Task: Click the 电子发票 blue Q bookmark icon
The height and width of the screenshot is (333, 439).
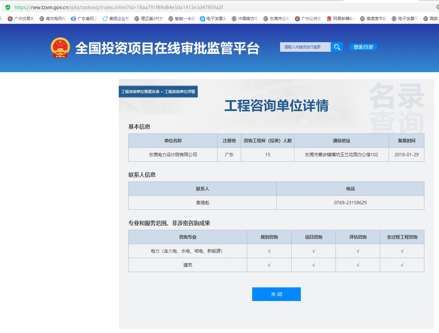Action: click(x=202, y=19)
